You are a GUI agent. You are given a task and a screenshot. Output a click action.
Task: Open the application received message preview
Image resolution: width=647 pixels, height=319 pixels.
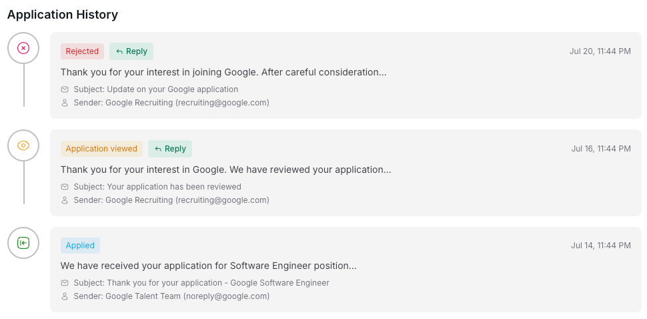(208, 266)
